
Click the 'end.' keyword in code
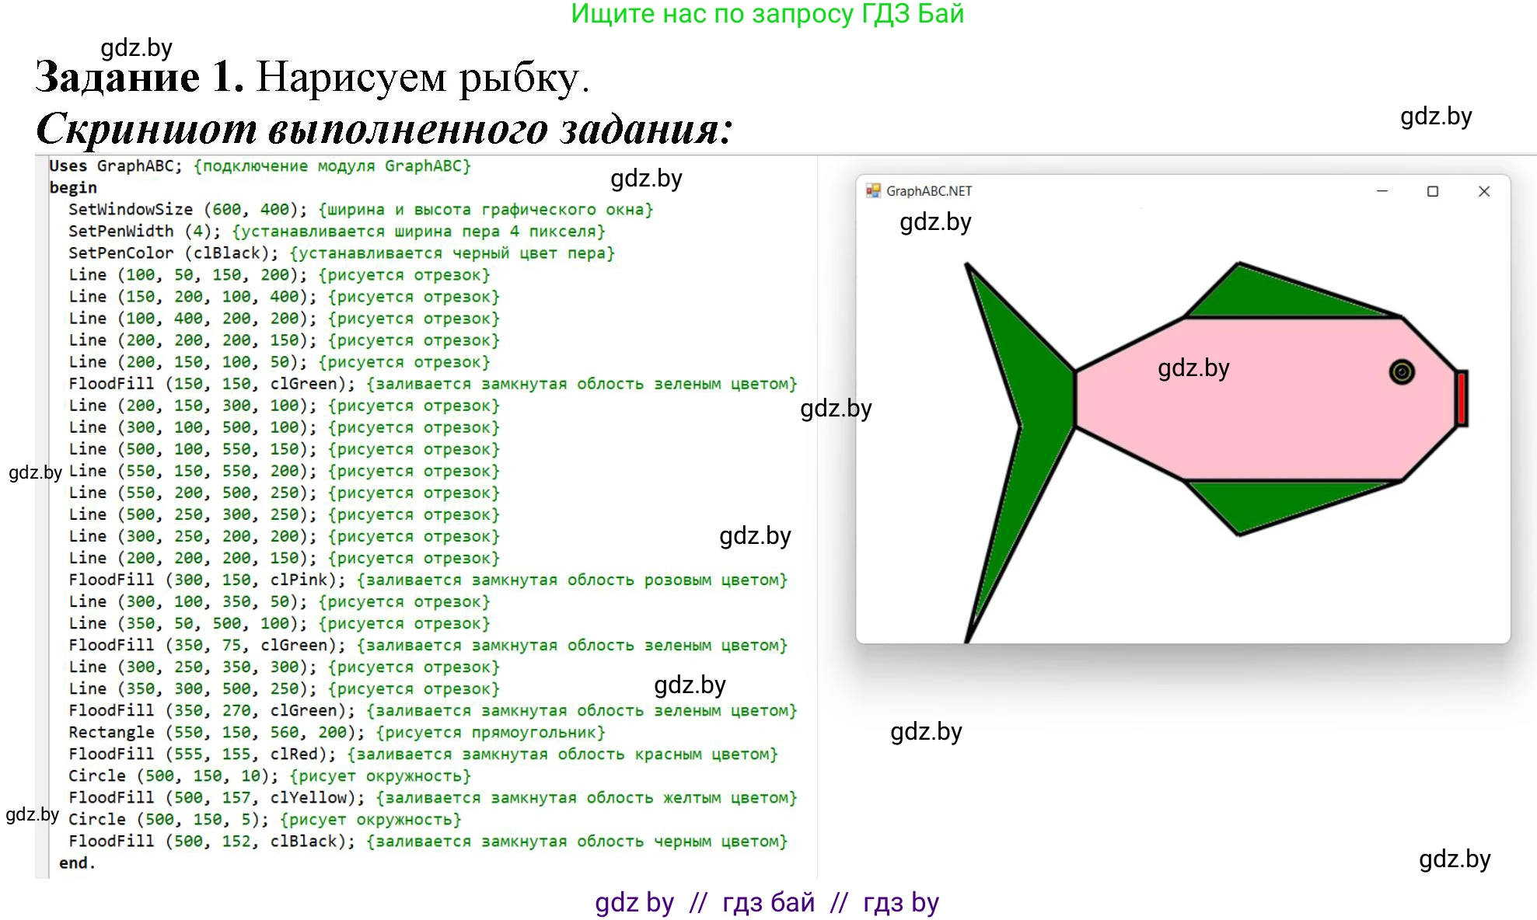click(x=76, y=862)
